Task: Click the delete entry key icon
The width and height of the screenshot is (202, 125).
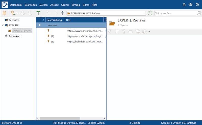Action: click(x=30, y=13)
